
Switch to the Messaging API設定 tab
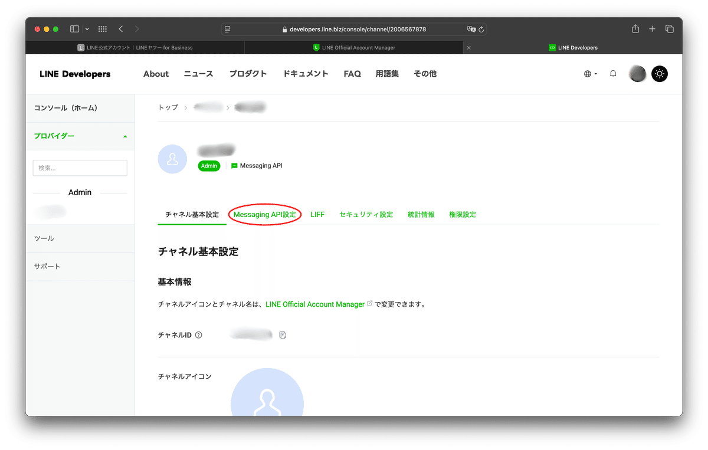pos(264,214)
